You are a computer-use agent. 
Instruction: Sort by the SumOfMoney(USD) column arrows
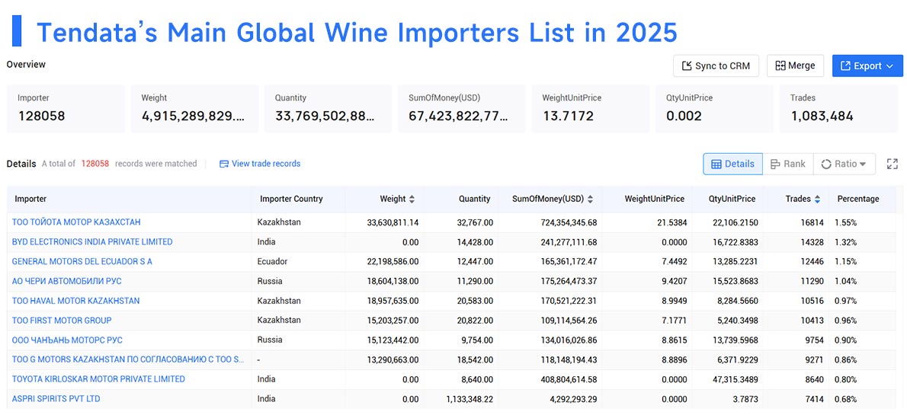click(x=590, y=199)
